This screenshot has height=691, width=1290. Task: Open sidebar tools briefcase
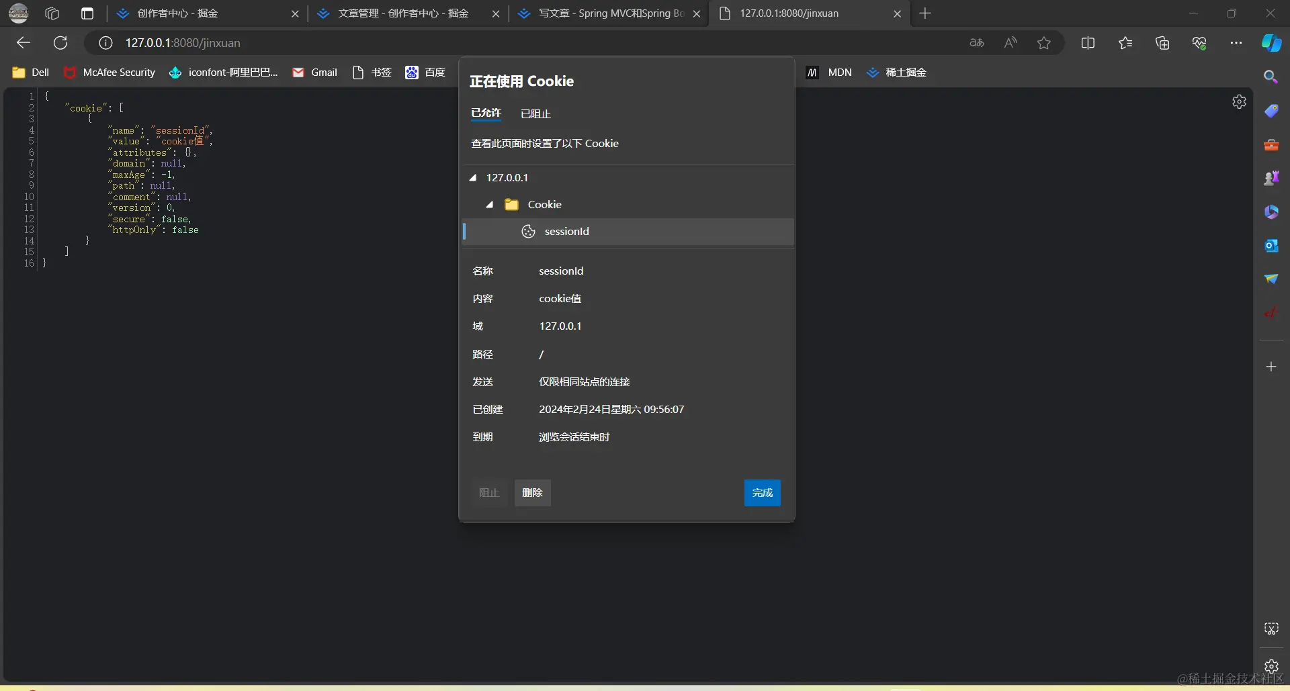(1271, 144)
